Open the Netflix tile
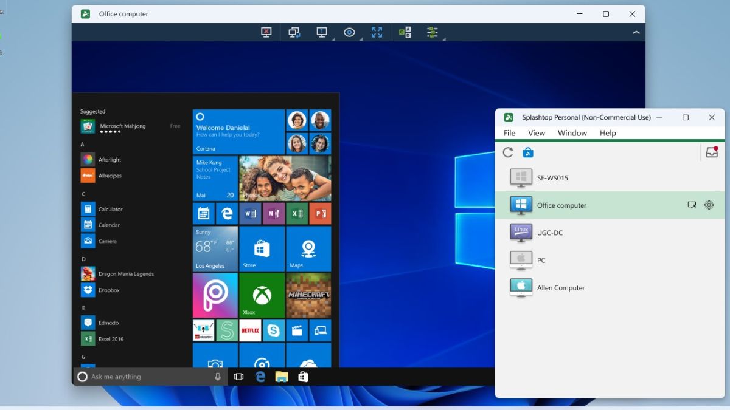This screenshot has width=730, height=410. click(250, 330)
